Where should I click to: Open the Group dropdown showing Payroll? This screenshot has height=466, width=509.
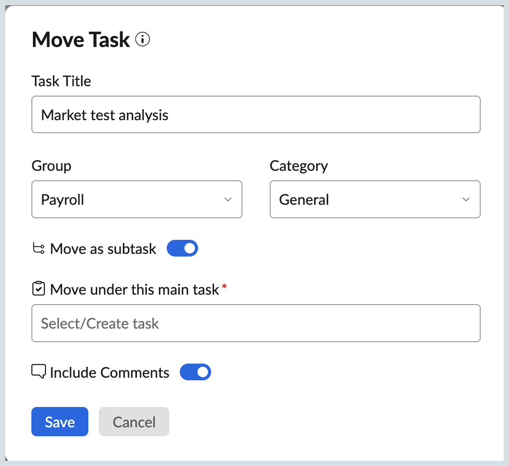pos(137,200)
